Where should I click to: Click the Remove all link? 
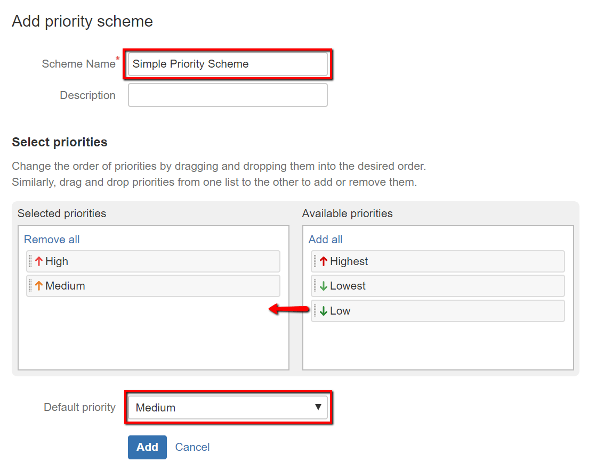coord(52,240)
